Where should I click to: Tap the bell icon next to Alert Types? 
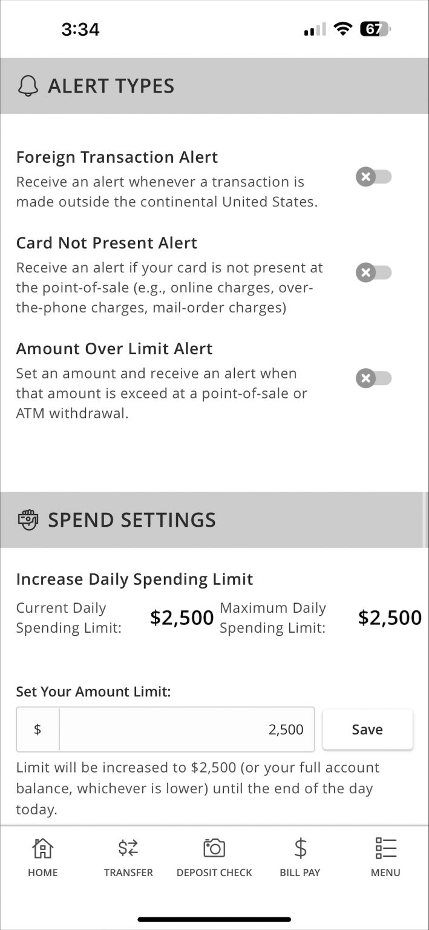click(27, 85)
